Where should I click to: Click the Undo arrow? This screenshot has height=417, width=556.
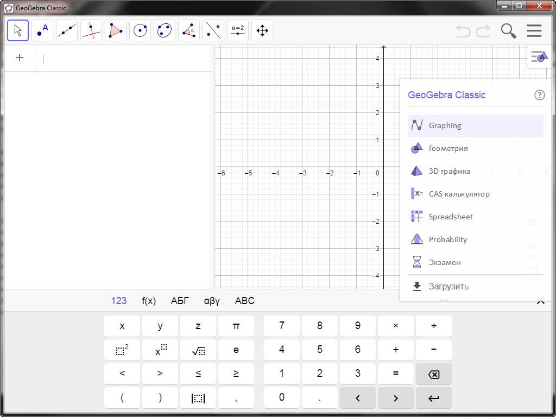463,31
